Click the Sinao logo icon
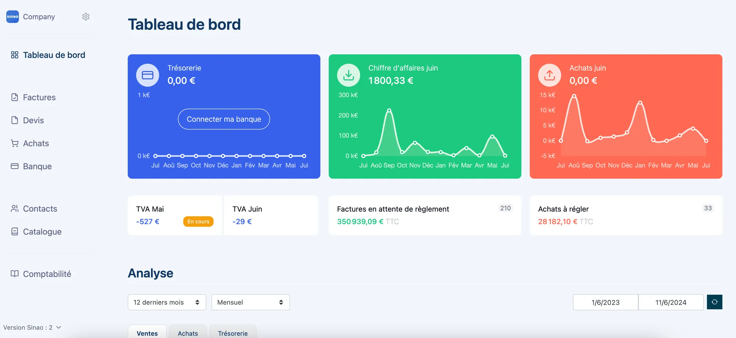The height and width of the screenshot is (338, 736). pyautogui.click(x=13, y=17)
